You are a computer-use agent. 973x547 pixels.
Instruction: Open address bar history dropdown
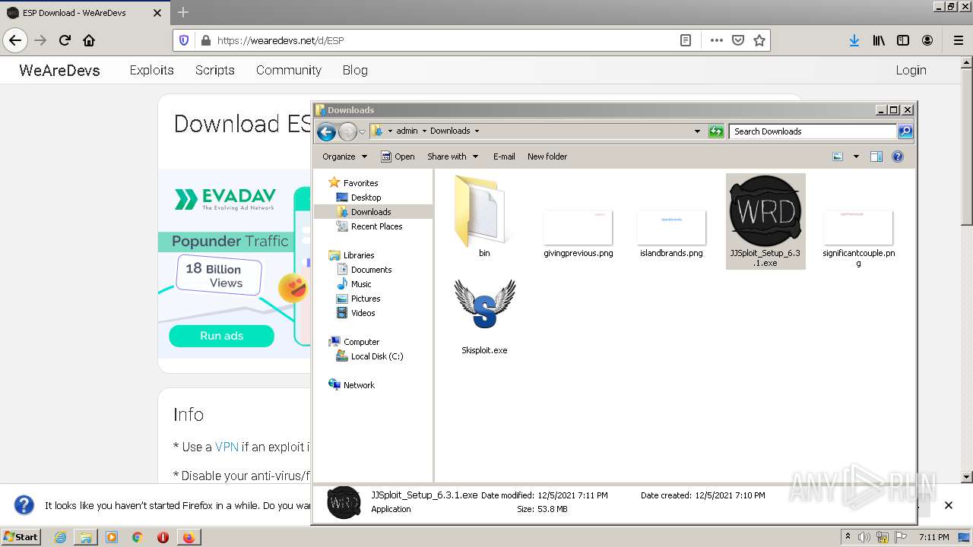697,131
